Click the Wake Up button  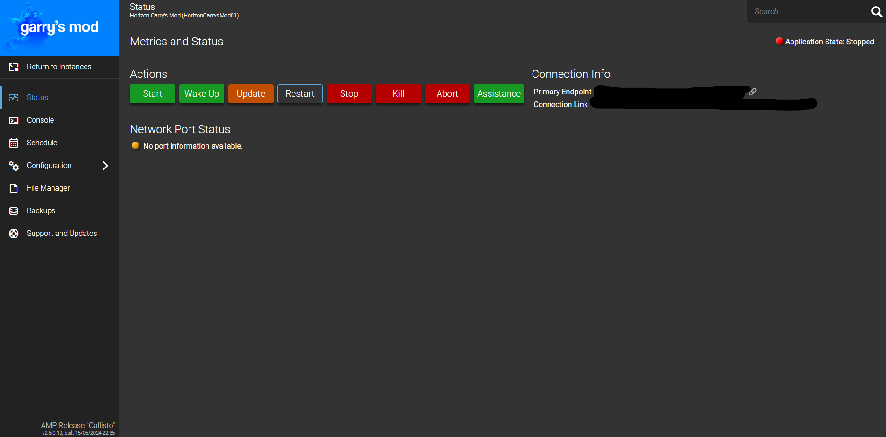pos(202,94)
